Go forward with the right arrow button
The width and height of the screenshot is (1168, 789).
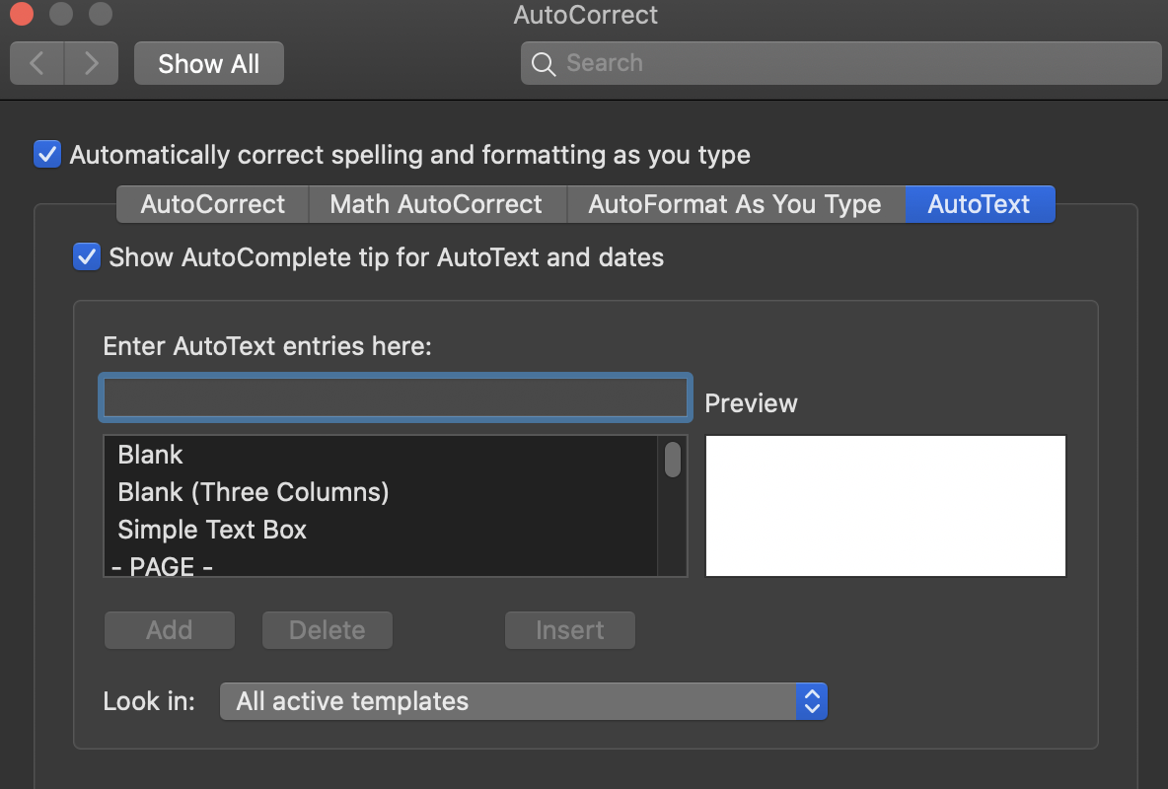[x=92, y=63]
